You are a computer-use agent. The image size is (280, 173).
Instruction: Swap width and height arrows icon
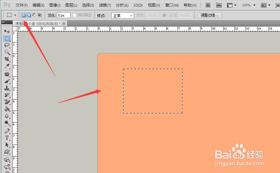(x=164, y=15)
